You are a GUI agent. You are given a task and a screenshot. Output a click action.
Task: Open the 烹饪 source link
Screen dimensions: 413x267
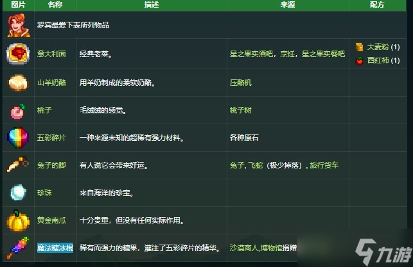(x=287, y=54)
